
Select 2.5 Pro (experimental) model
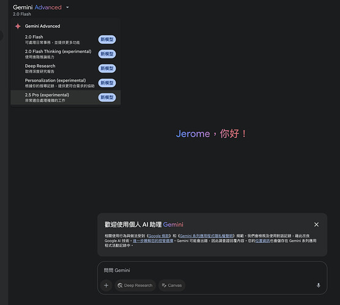tap(65, 98)
